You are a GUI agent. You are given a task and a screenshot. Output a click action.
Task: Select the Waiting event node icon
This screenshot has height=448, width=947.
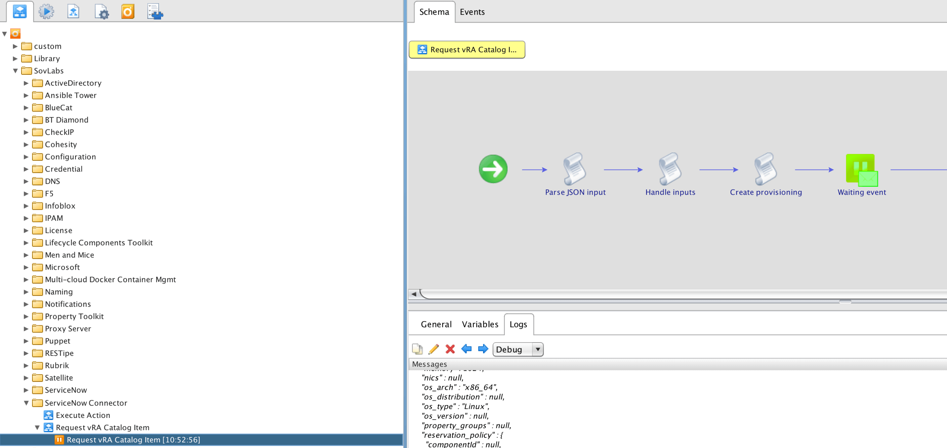(861, 170)
